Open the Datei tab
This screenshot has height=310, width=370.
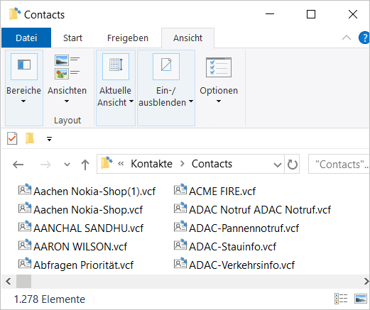(26, 38)
